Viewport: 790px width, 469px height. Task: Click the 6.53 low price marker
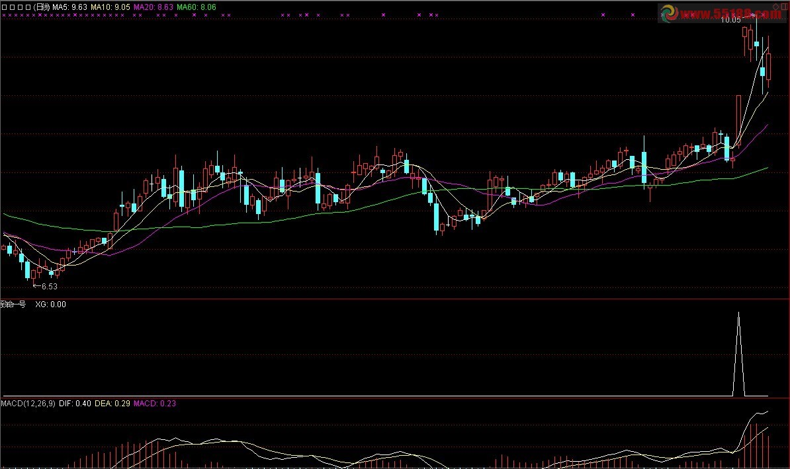pyautogui.click(x=49, y=287)
